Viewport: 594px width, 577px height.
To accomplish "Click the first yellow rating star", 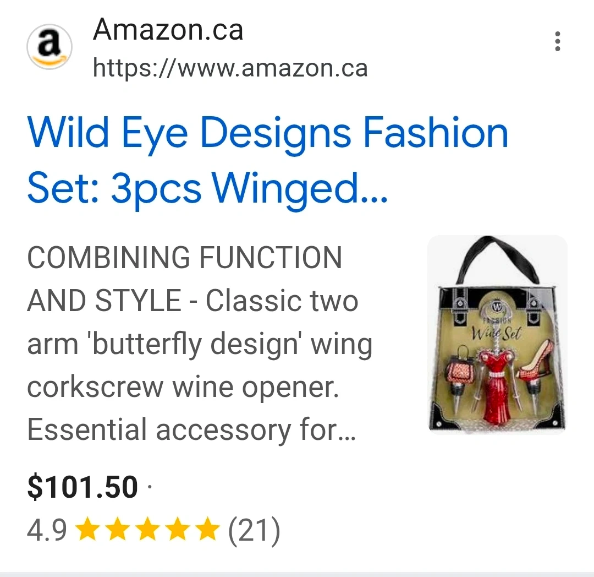I will 87,531.
